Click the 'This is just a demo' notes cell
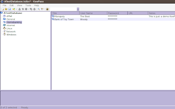175x109 pixels. [x=162, y=16]
